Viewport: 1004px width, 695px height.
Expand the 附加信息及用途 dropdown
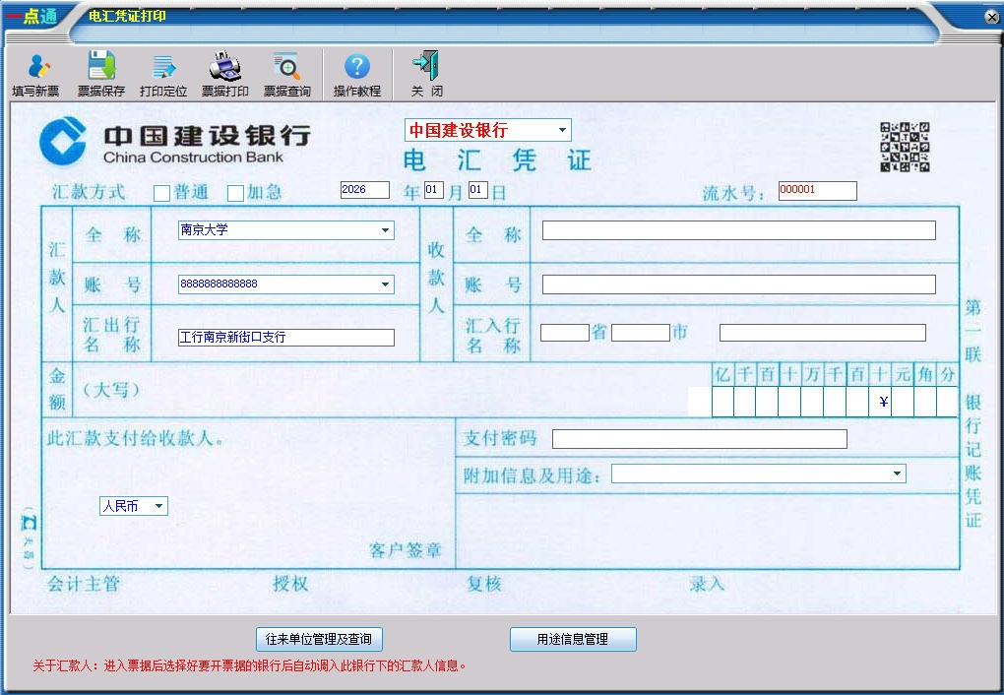[896, 473]
